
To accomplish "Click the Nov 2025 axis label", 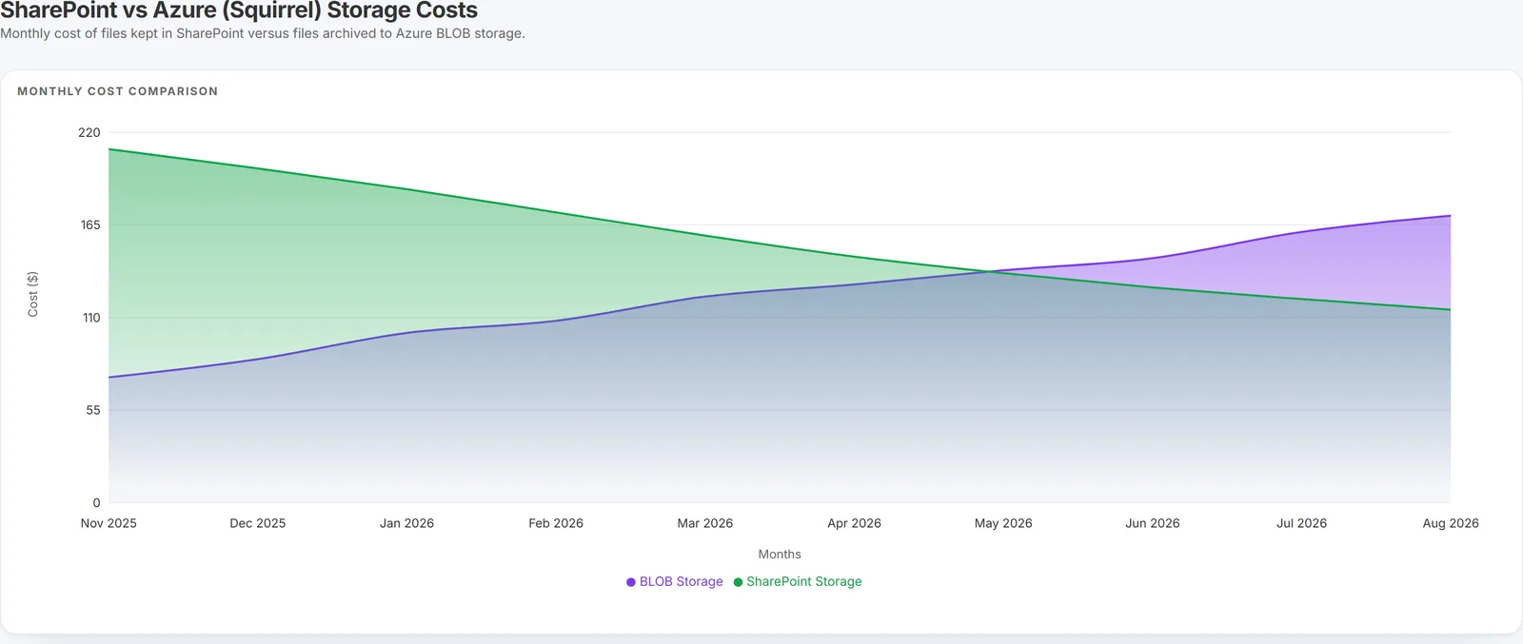I will click(109, 523).
